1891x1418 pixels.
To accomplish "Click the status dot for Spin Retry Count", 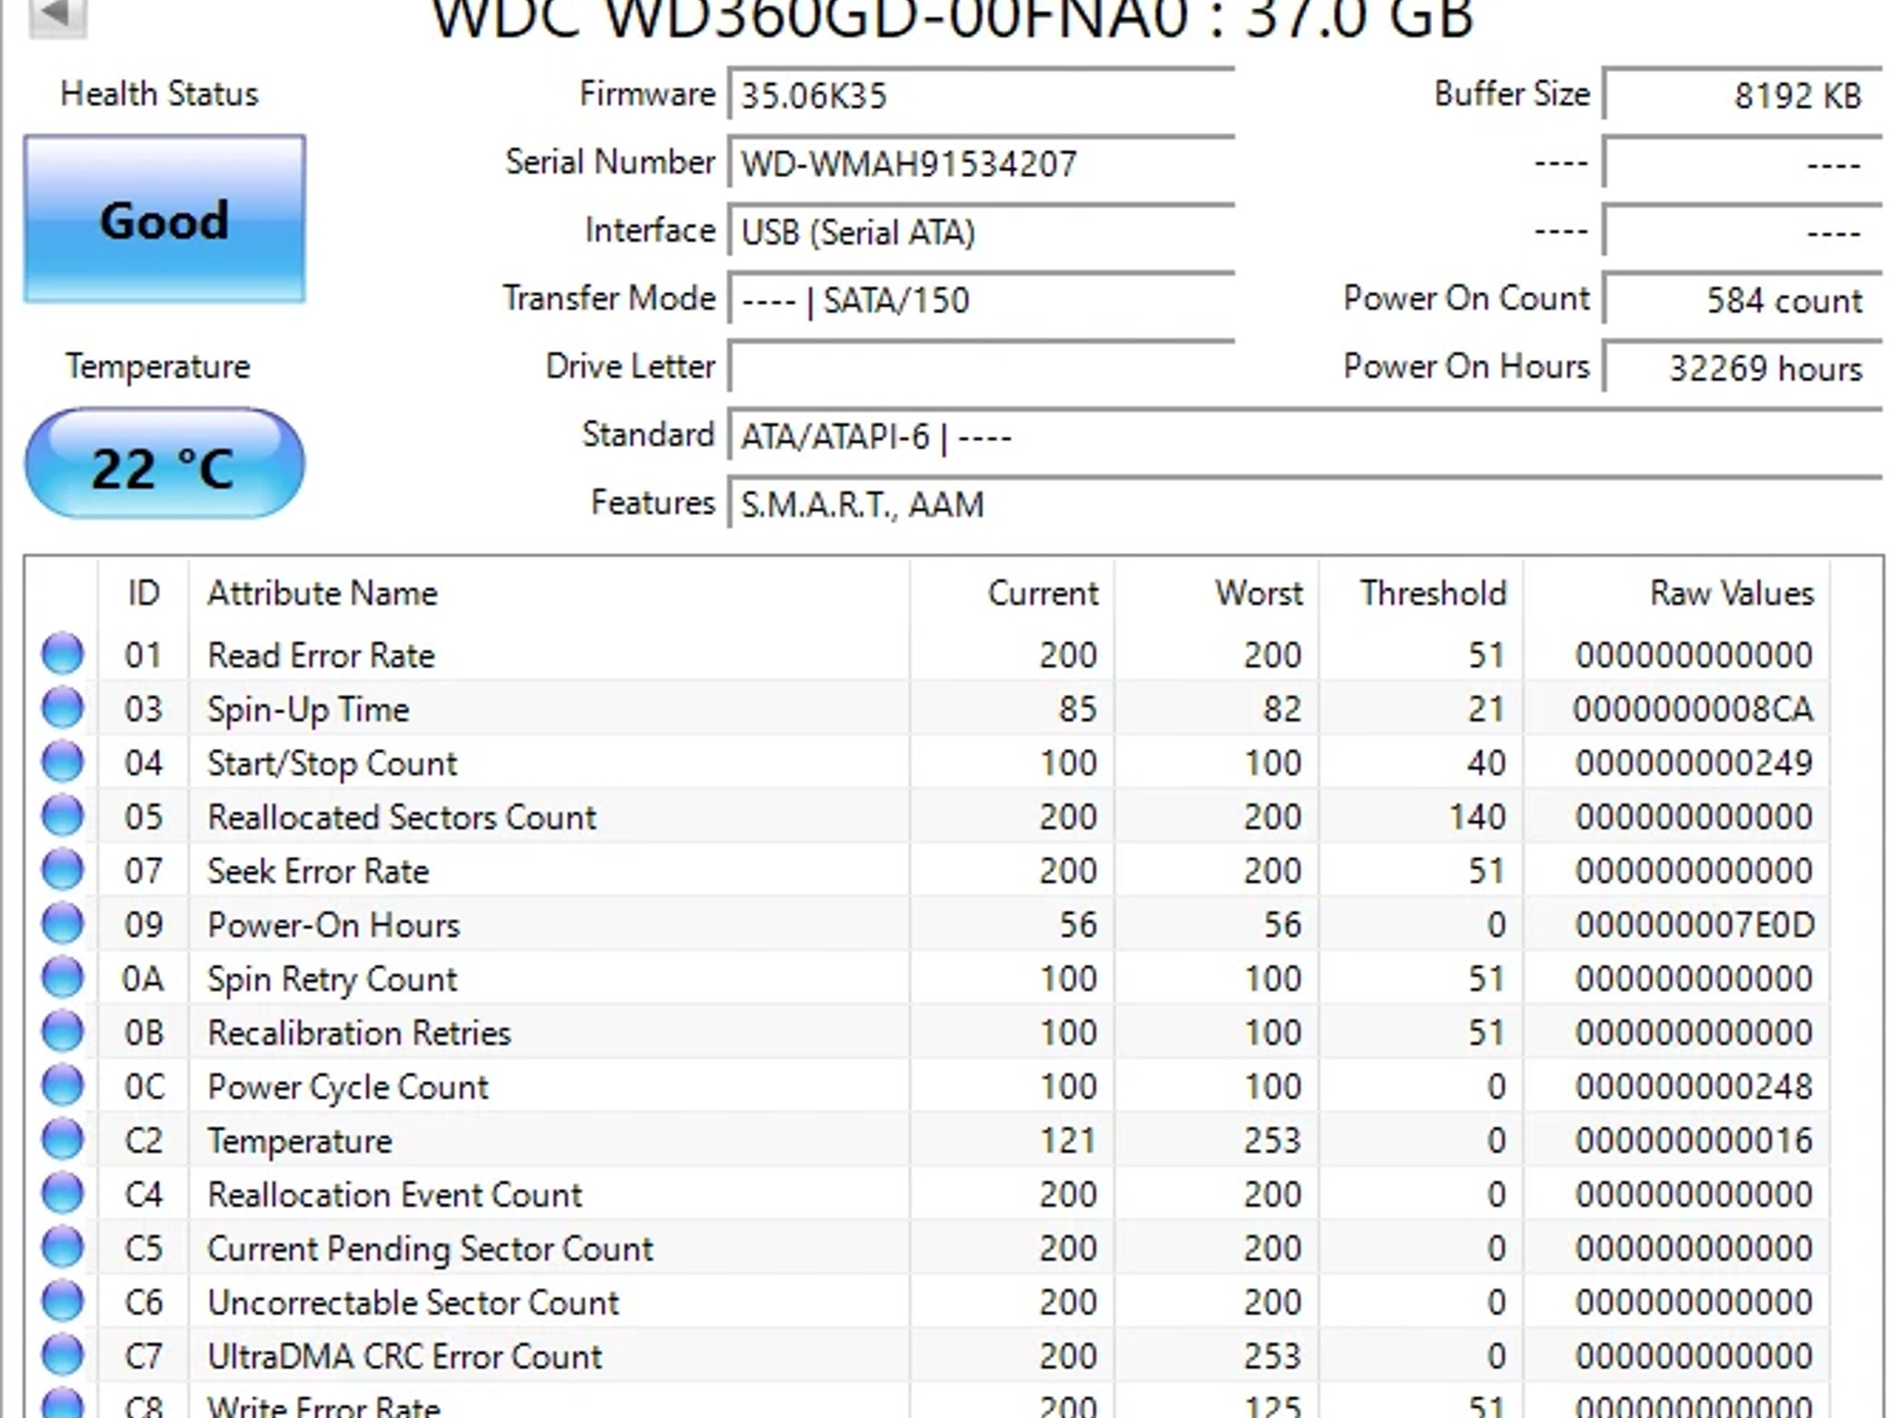I will coord(61,978).
